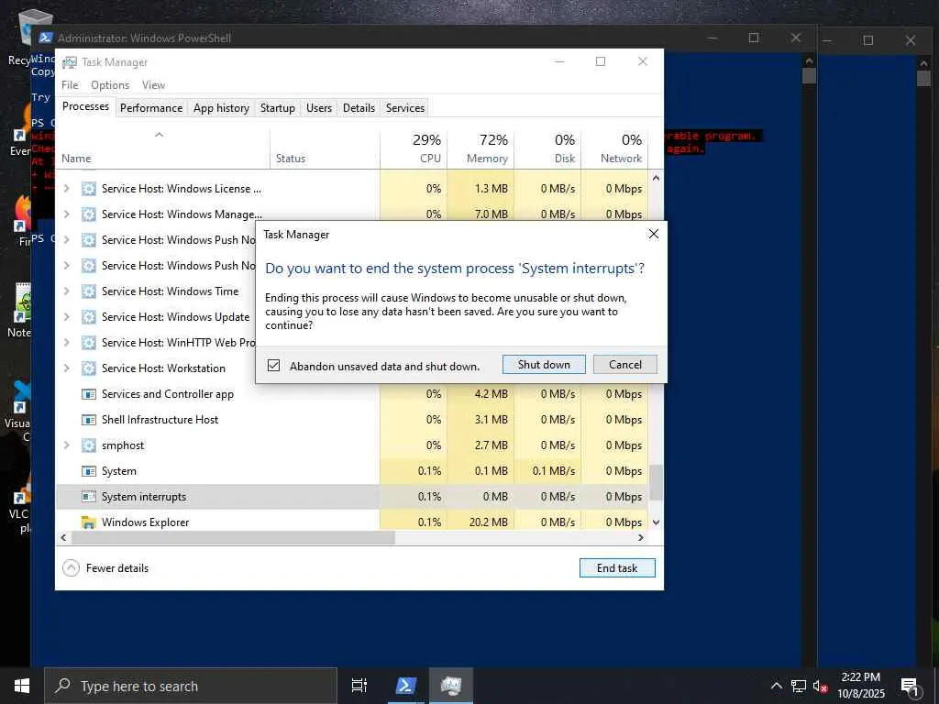This screenshot has width=939, height=704.
Task: Uncheck Abandon unsaved data and shut down
Action: click(273, 366)
